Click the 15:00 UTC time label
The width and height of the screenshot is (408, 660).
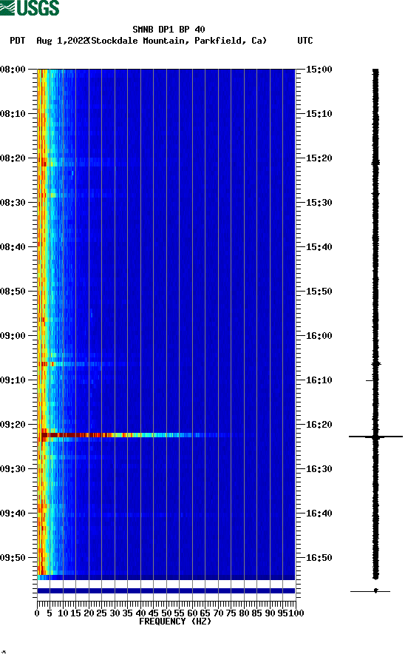[319, 69]
